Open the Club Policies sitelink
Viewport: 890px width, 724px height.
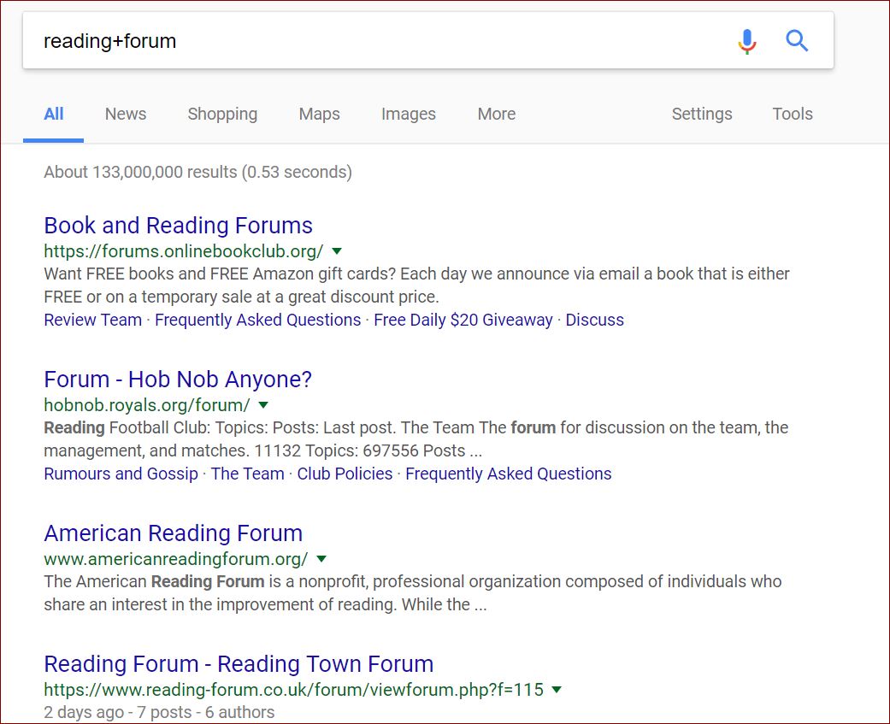tap(345, 474)
